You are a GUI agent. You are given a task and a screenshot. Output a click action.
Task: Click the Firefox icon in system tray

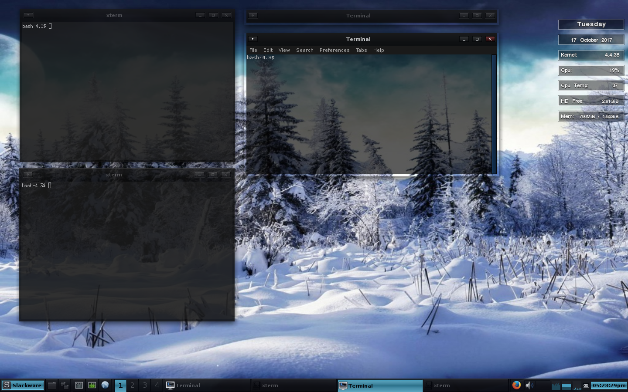click(x=516, y=385)
